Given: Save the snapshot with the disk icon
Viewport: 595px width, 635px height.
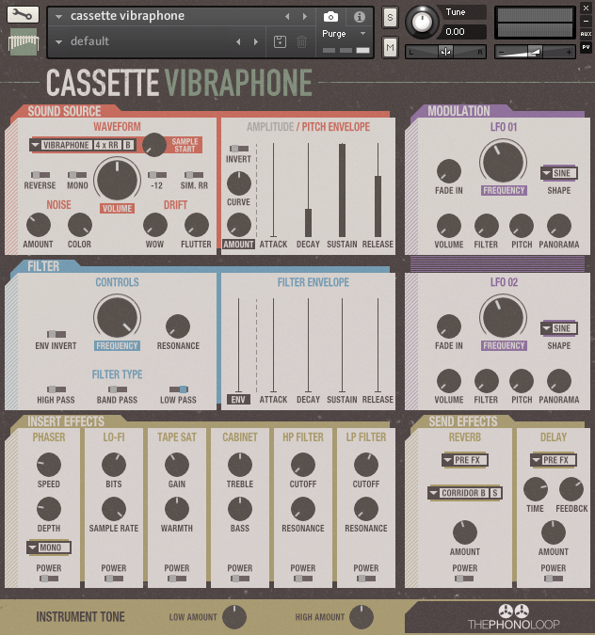Looking at the screenshot, I should [x=280, y=41].
